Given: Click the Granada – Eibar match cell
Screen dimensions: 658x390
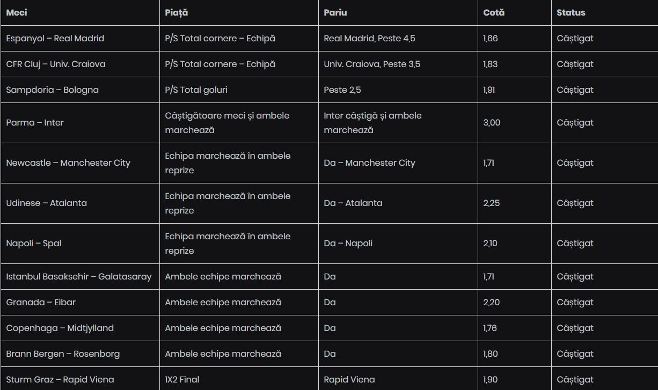Looking at the screenshot, I should pos(41,303).
